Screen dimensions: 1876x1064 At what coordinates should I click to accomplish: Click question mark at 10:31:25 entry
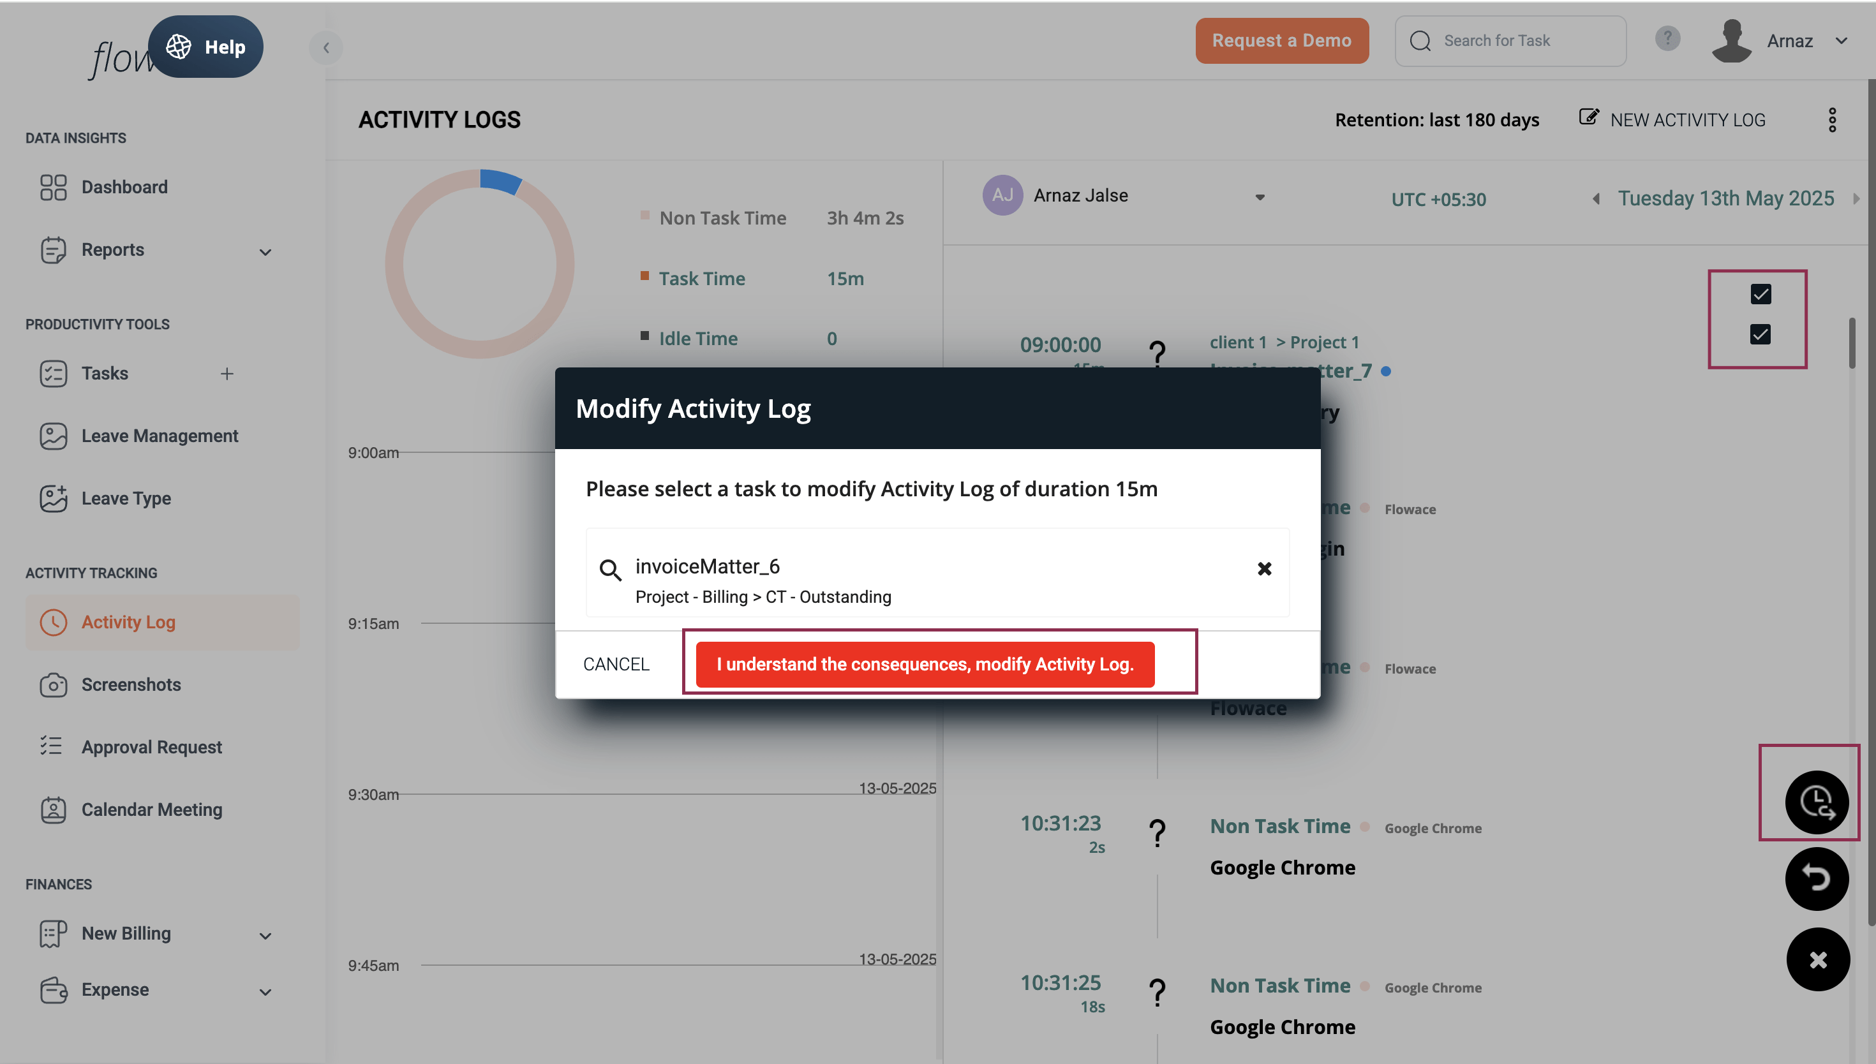[x=1157, y=993]
